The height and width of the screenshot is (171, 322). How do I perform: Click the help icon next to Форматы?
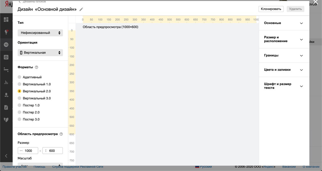point(36,67)
